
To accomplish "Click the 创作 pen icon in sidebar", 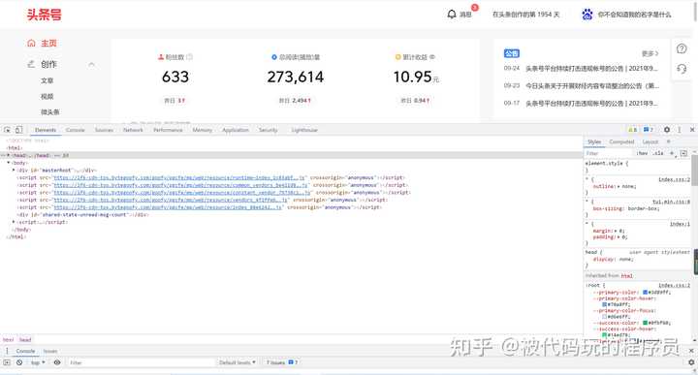I will click(x=31, y=64).
